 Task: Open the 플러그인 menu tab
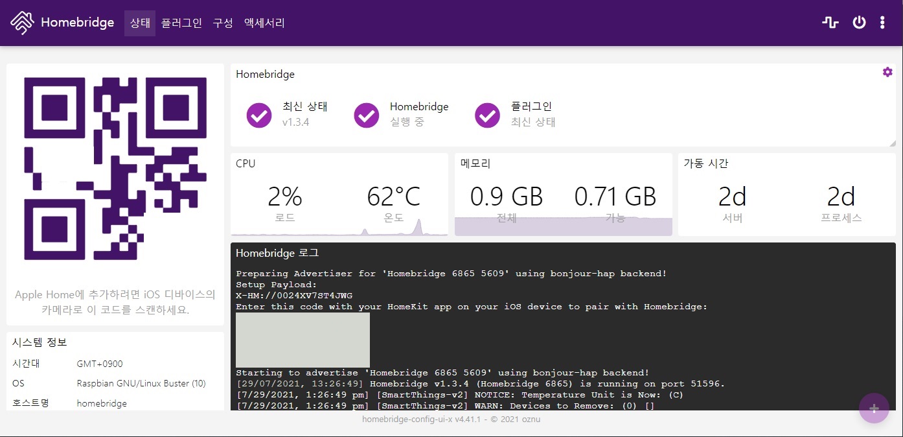(x=181, y=23)
